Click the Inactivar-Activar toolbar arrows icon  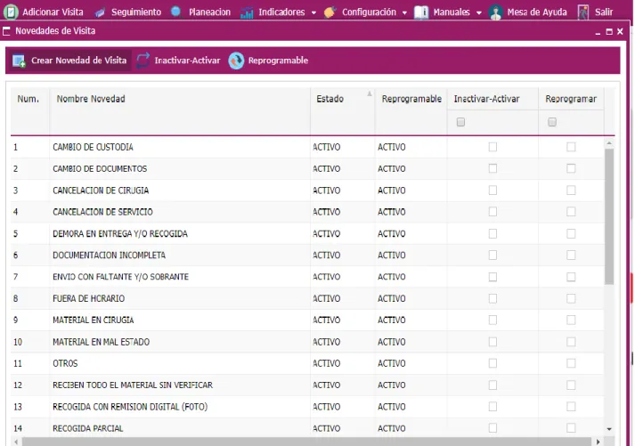click(x=143, y=61)
